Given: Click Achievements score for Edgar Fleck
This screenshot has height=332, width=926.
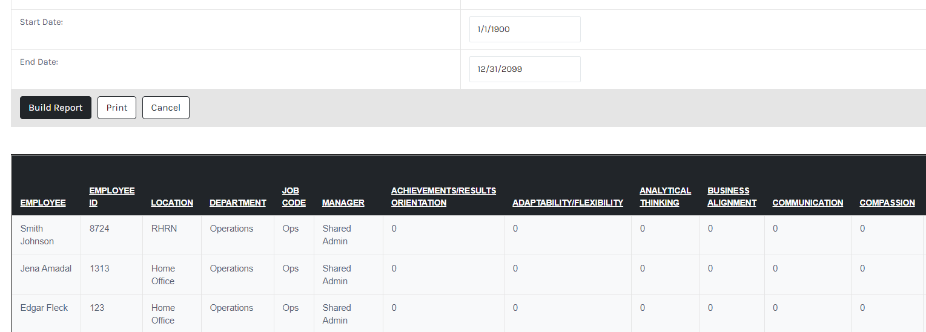Looking at the screenshot, I should tap(394, 308).
